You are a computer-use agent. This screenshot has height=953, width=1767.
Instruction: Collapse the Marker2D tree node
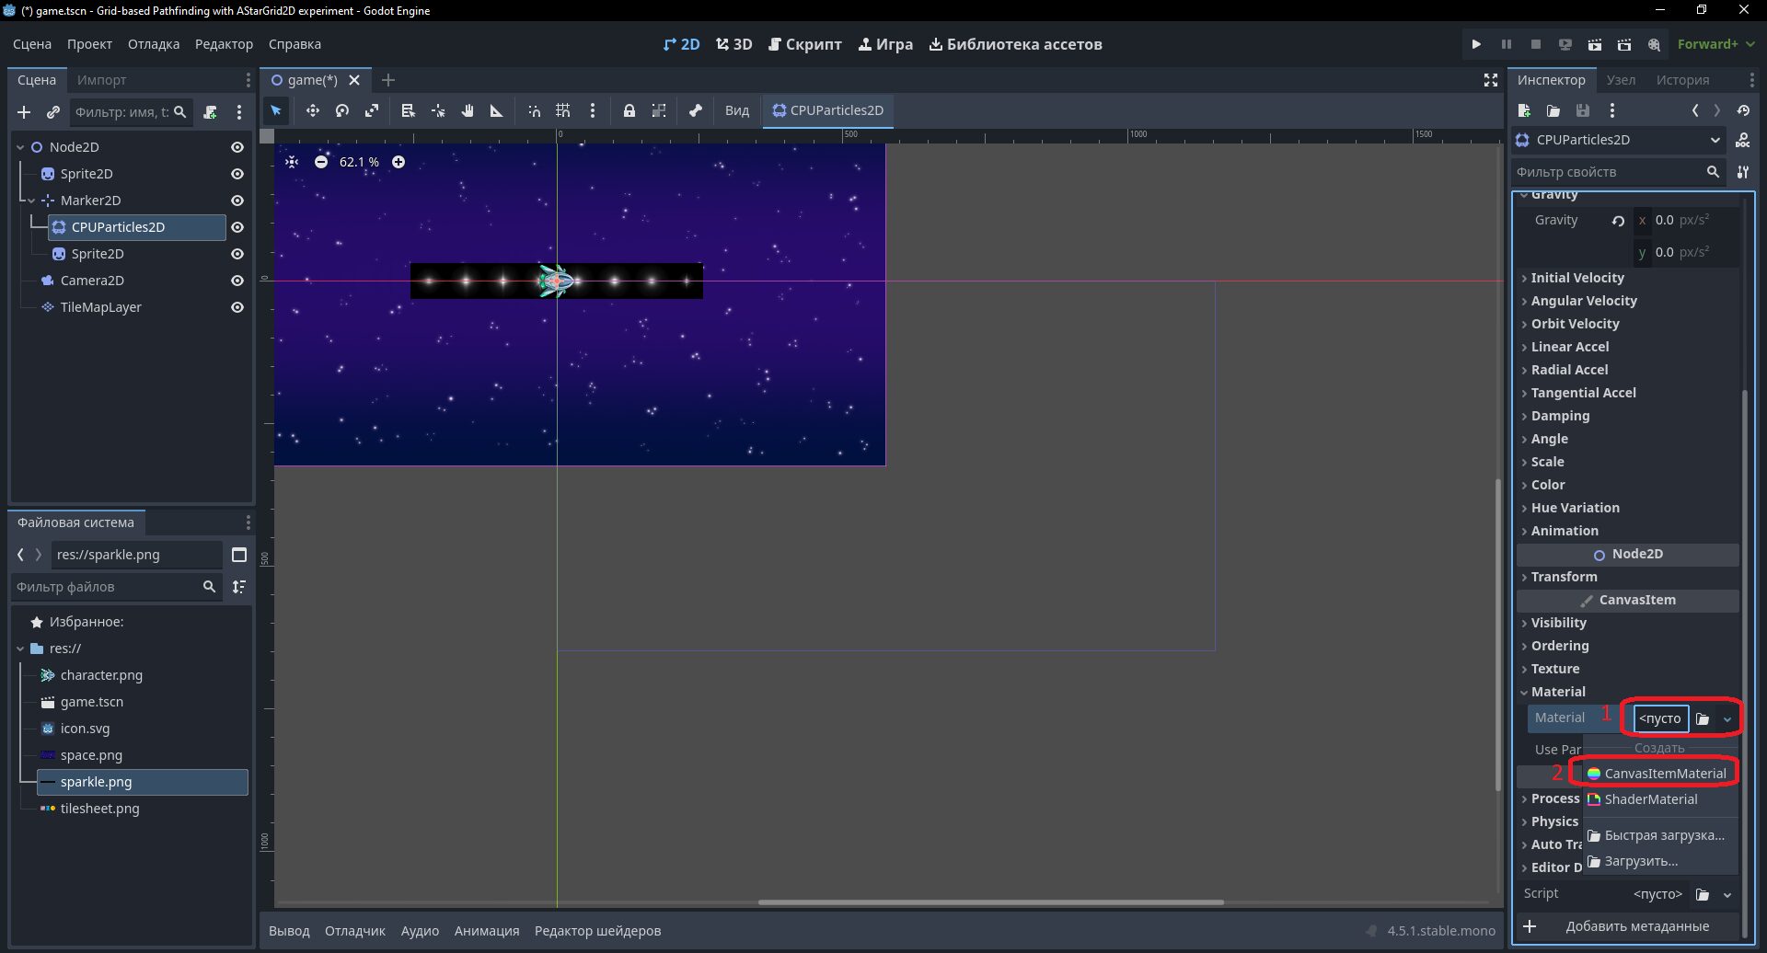click(31, 201)
